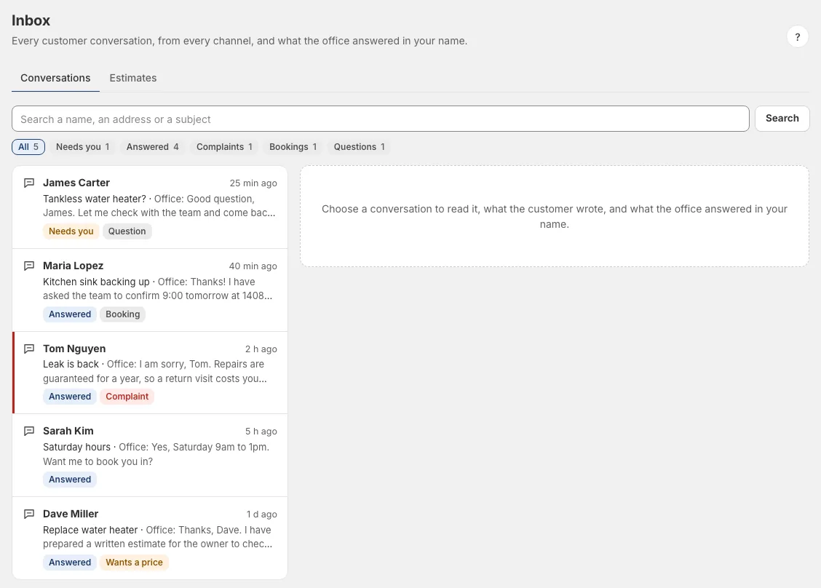This screenshot has width=821, height=588.
Task: Open James Carter conversation name
Action: (76, 183)
